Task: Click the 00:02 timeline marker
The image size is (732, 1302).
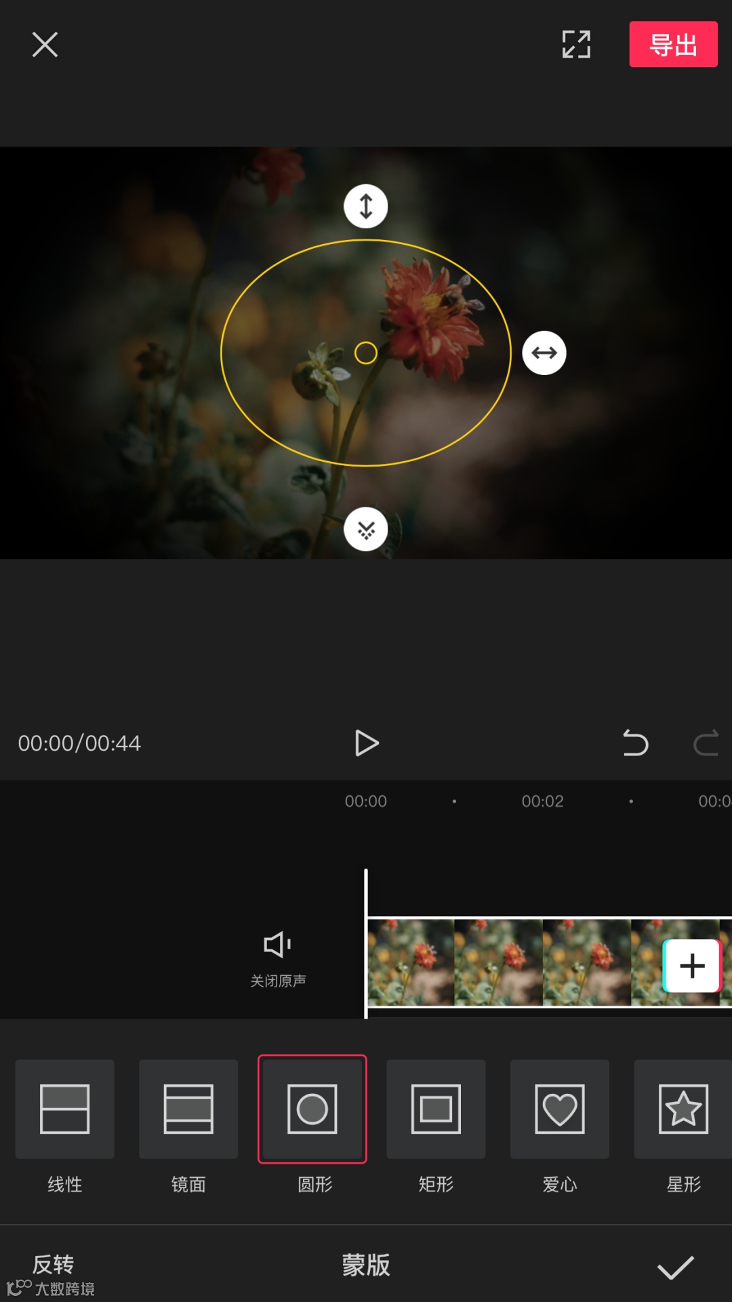Action: click(542, 801)
